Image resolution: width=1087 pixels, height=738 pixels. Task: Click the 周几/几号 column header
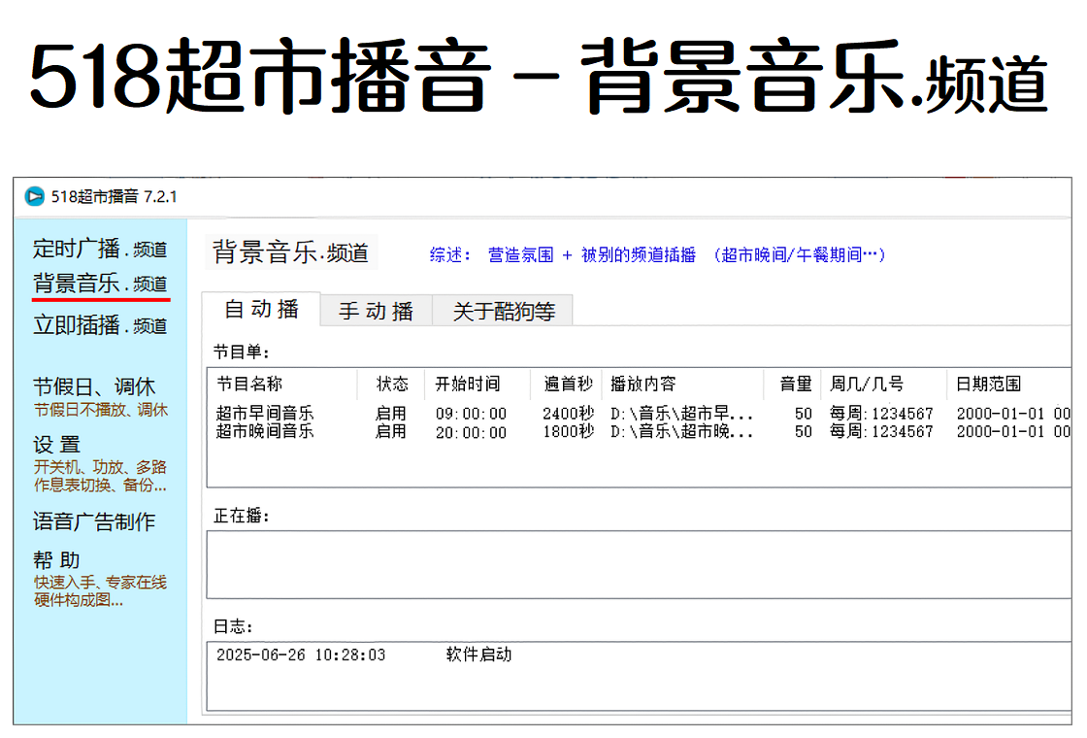866,384
